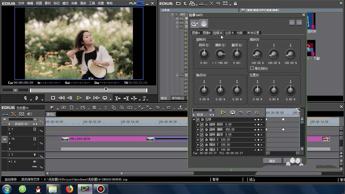This screenshot has width=345, height=194.
Task: Open the 自适应(F) timeline scale dropdown
Action: pos(34,124)
